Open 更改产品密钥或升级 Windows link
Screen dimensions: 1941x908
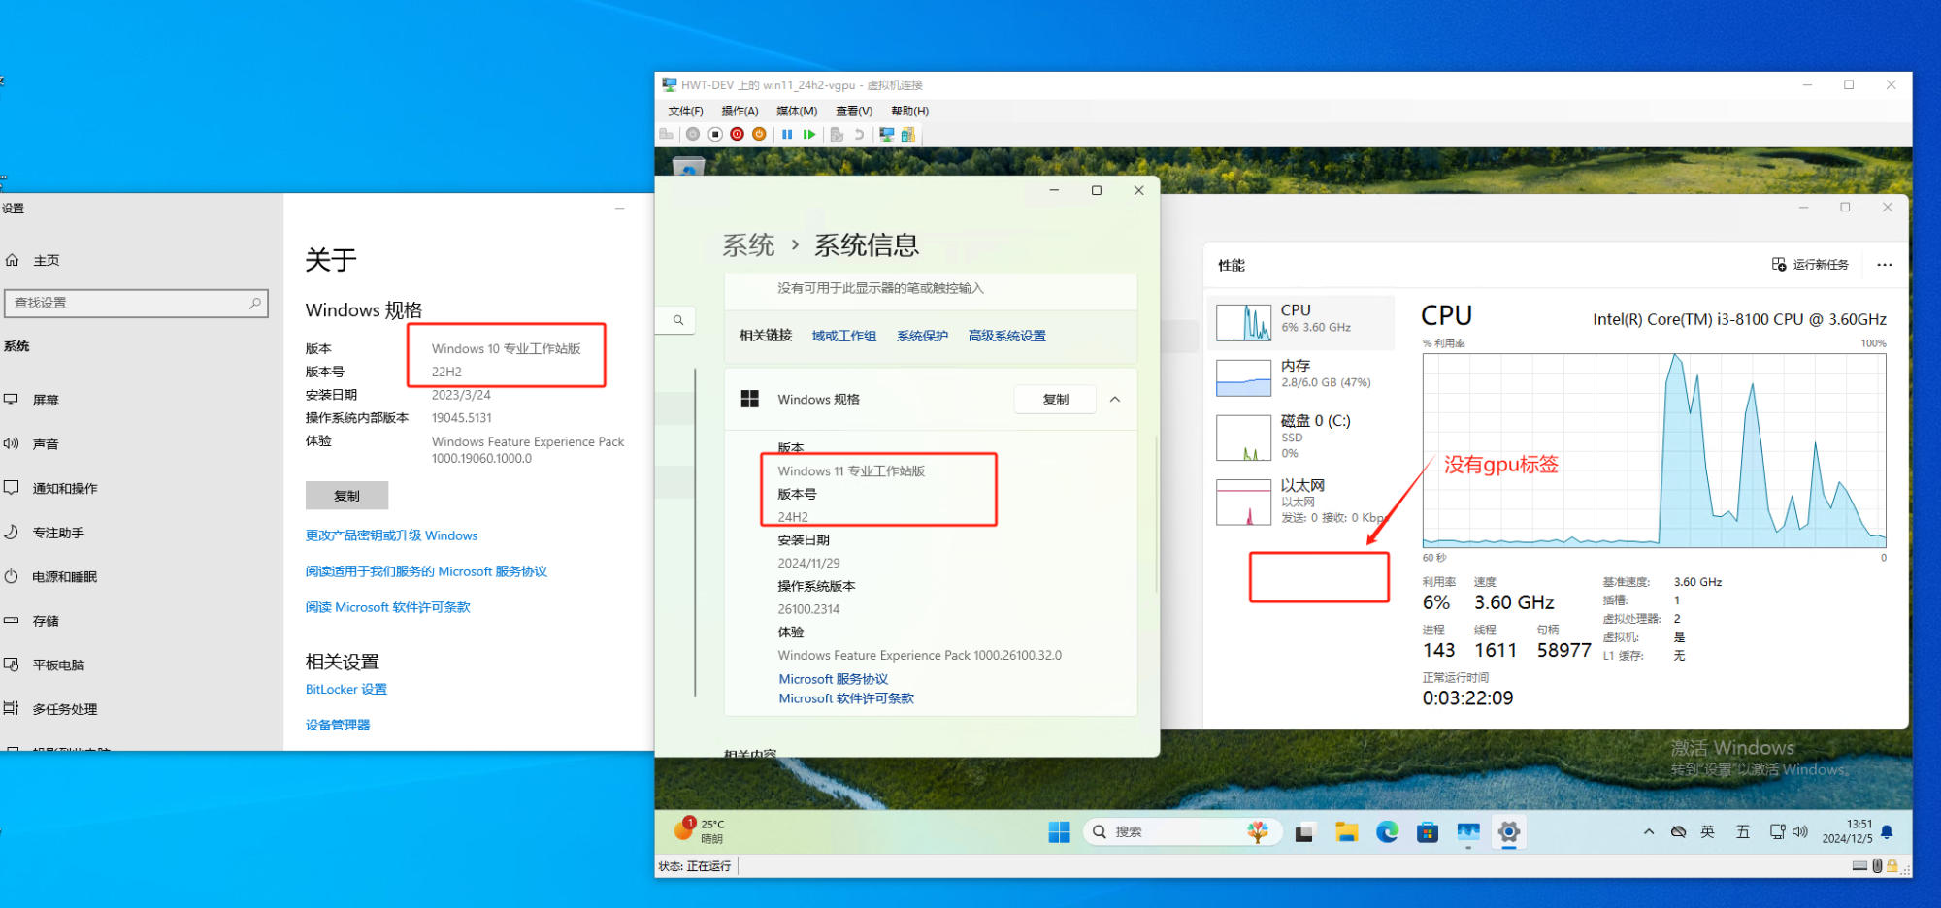click(391, 535)
